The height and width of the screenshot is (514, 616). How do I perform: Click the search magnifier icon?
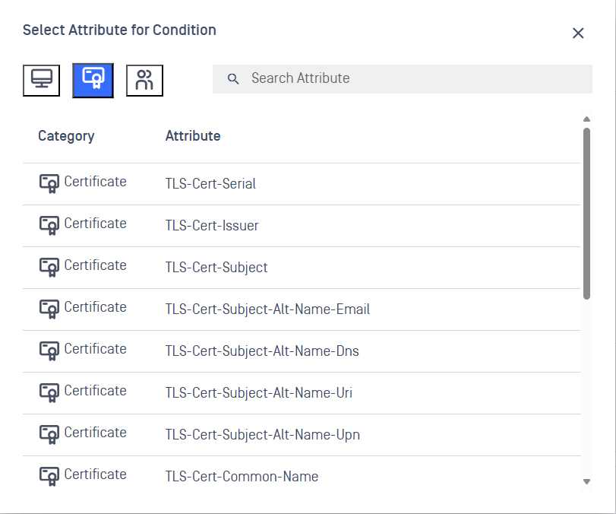point(234,78)
